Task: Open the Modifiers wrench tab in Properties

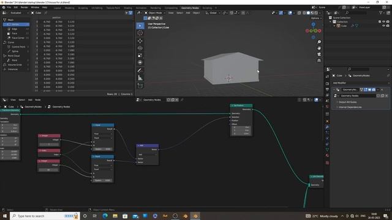Action: click(x=327, y=127)
